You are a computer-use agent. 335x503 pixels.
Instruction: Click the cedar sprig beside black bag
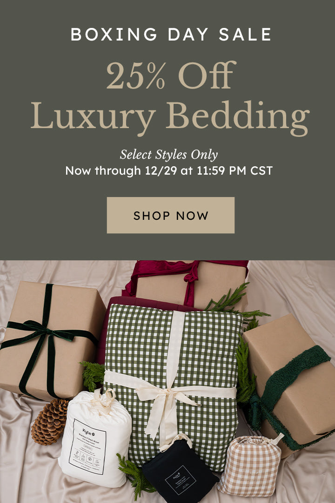pos(134,475)
